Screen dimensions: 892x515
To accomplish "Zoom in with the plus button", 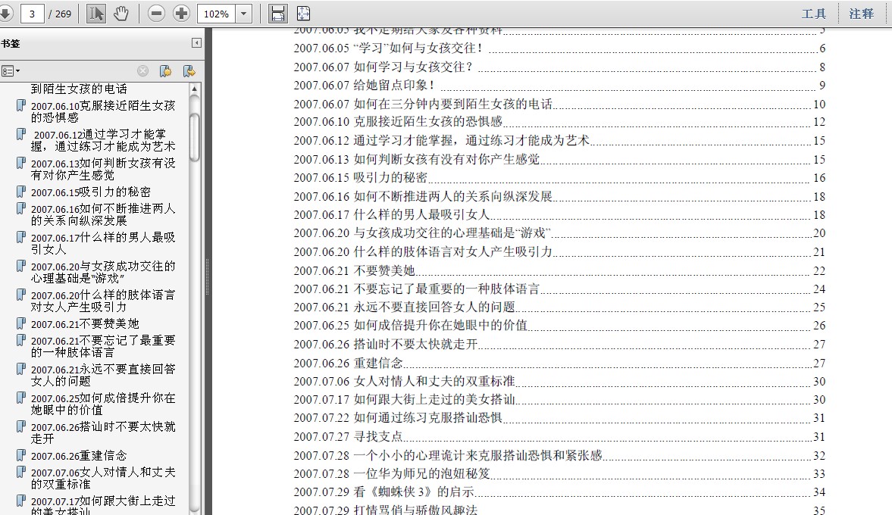I will [x=182, y=14].
